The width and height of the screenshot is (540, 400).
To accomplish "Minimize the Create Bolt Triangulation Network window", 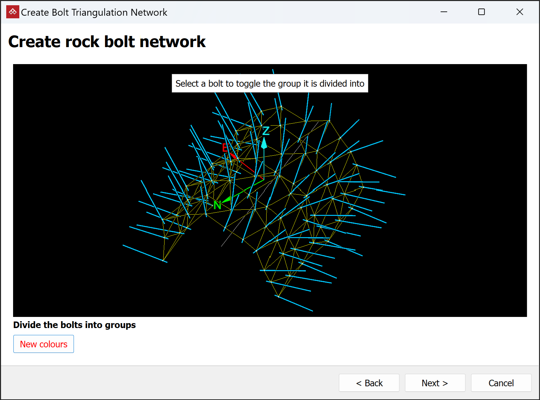I will pyautogui.click(x=444, y=12).
